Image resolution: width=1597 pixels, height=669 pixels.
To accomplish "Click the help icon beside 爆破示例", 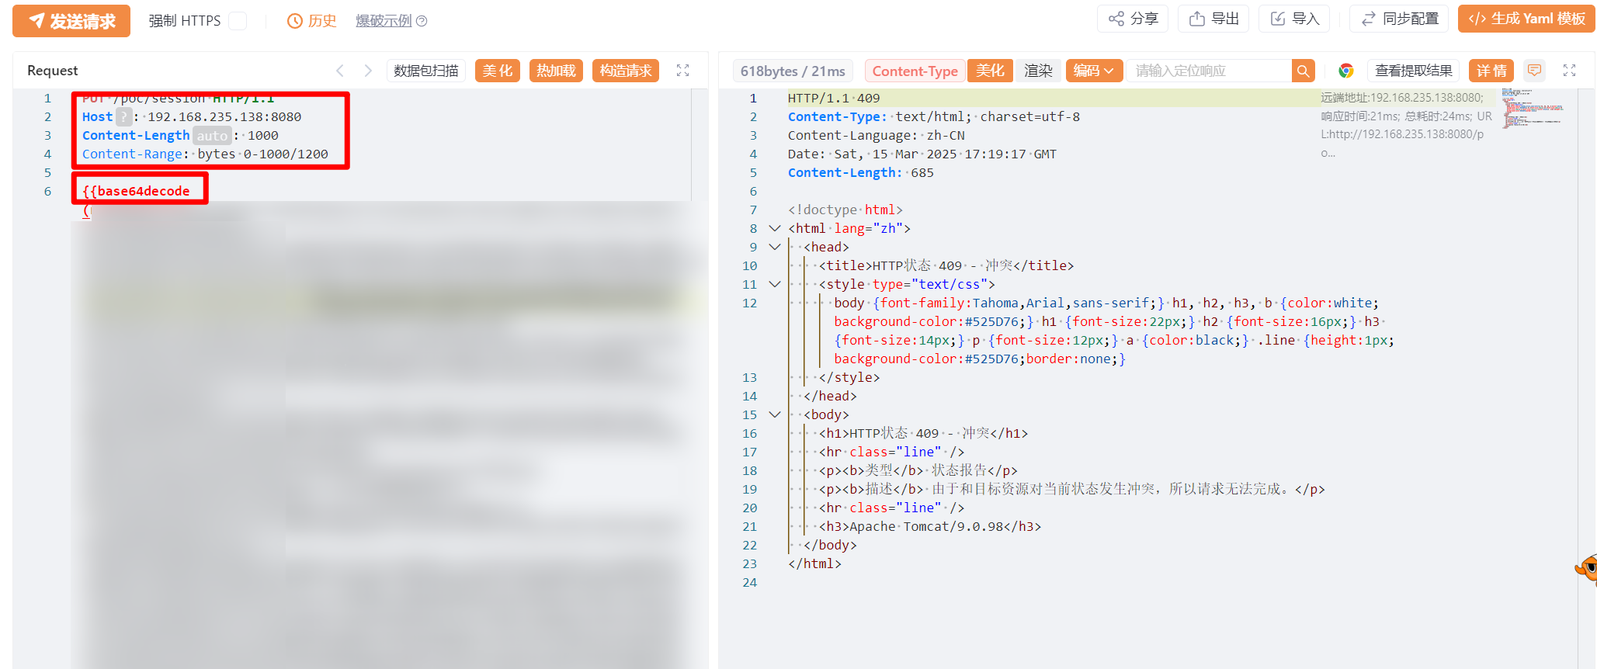I will (422, 21).
